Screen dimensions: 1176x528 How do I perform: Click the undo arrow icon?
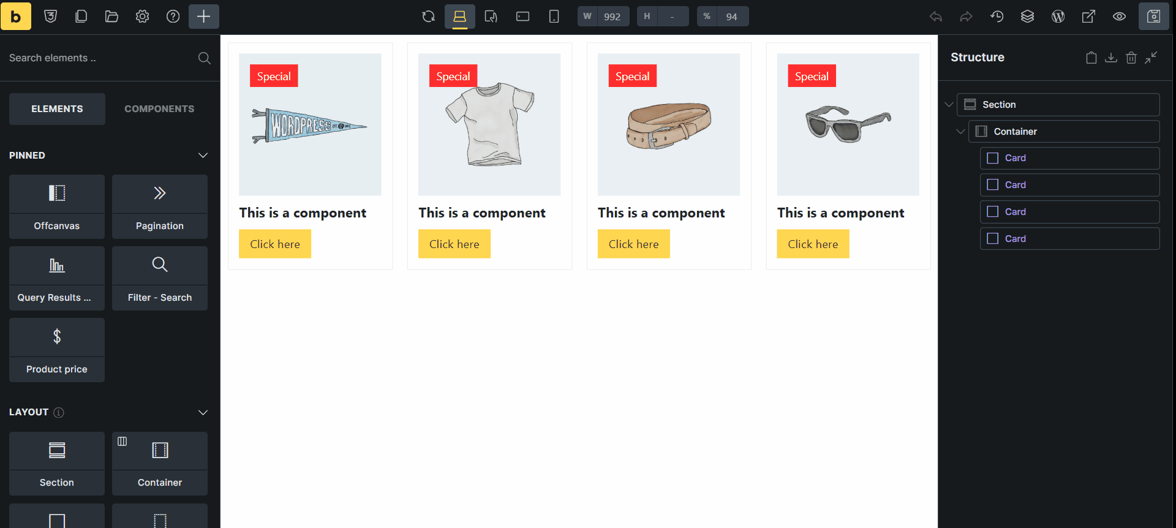[x=935, y=17]
